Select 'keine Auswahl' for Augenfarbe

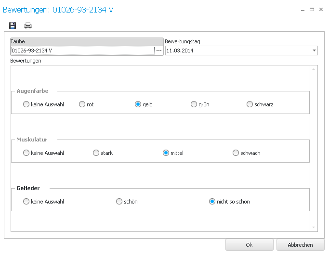pos(26,104)
